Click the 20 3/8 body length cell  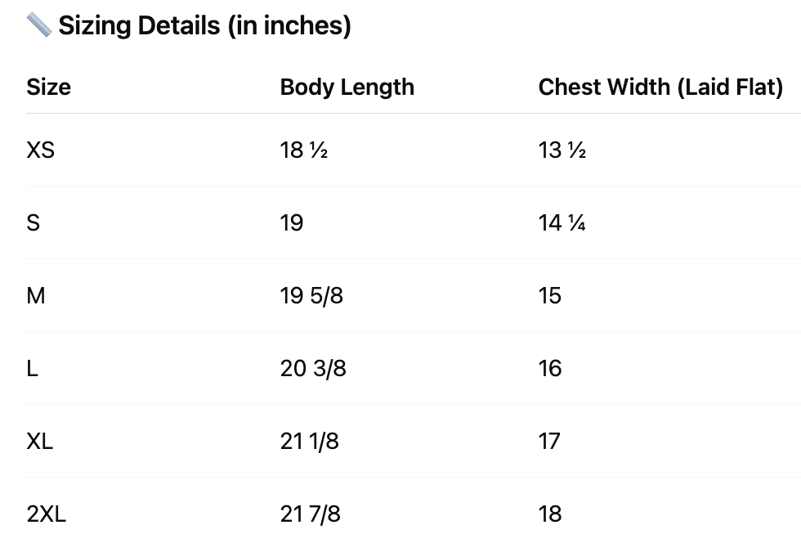click(313, 368)
